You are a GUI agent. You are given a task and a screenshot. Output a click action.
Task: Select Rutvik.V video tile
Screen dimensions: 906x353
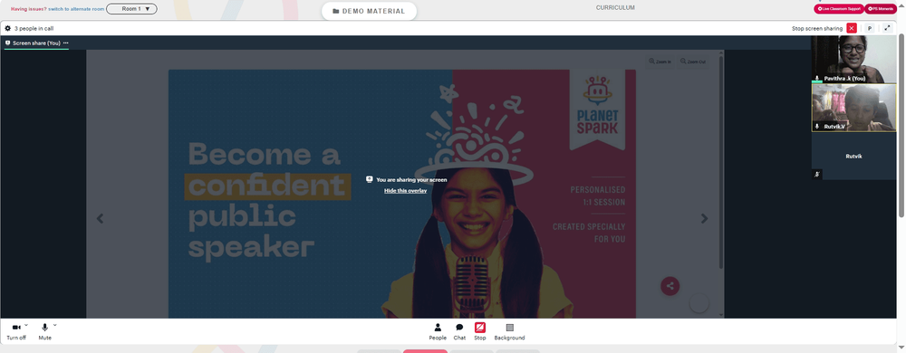point(853,108)
